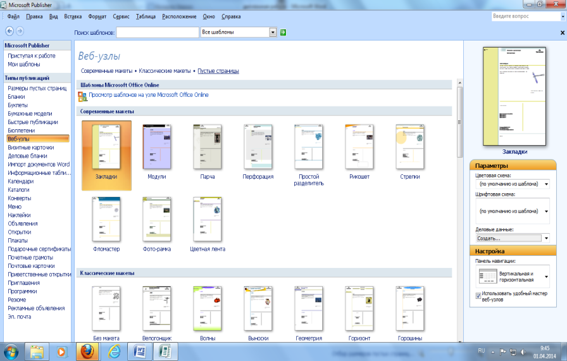This screenshot has width=567, height=361.
Task: Click the Publisher taskbar icon
Action: click(165, 351)
